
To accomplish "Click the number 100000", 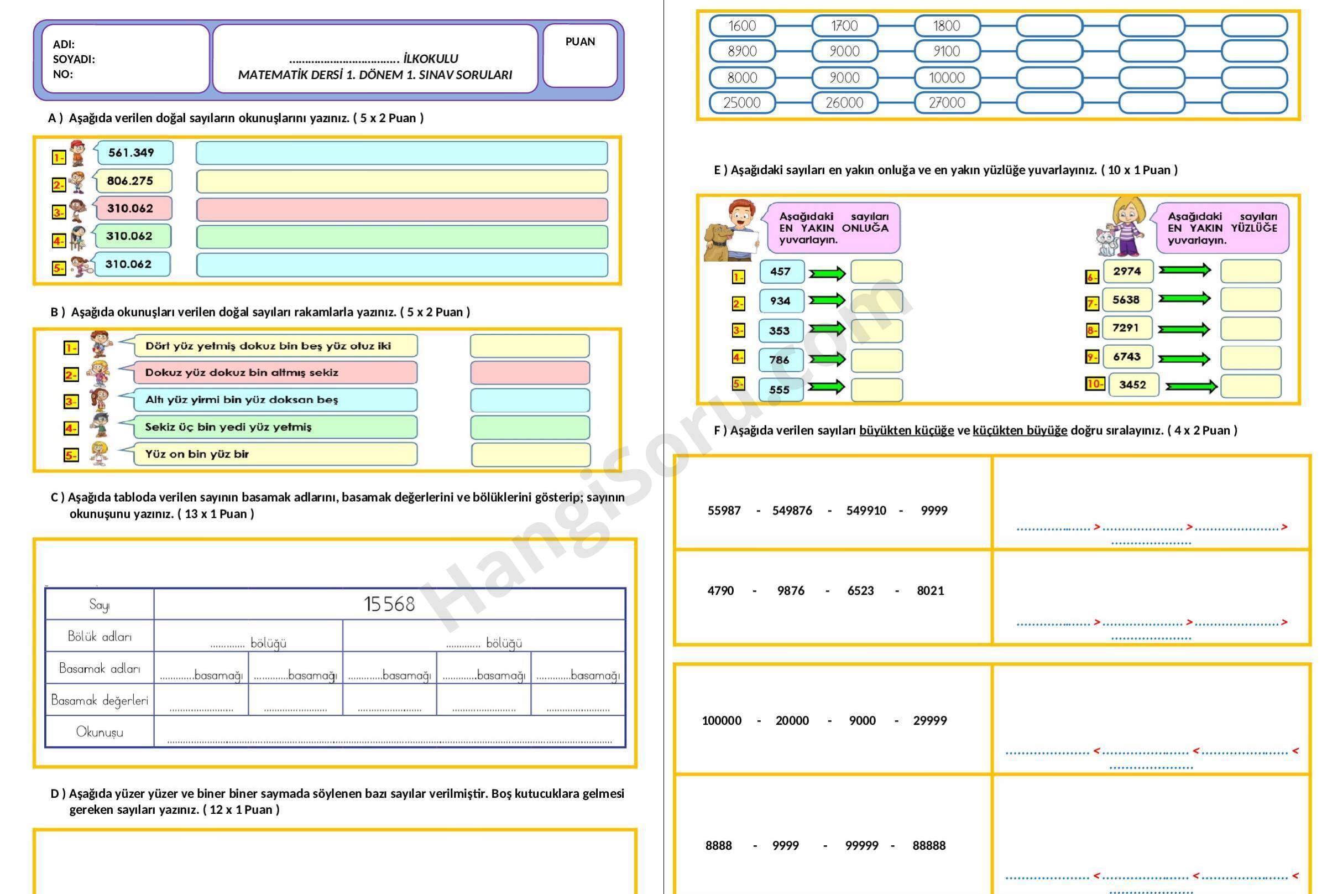I will pyautogui.click(x=722, y=721).
